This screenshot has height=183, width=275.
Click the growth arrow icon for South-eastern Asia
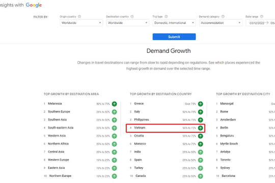pos(115,128)
